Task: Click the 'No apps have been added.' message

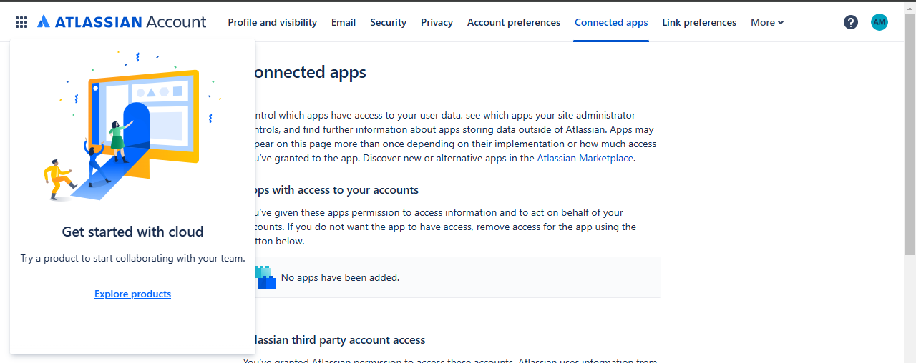Action: pos(340,277)
